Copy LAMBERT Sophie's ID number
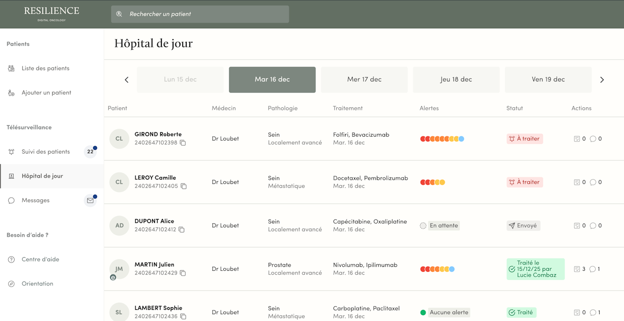 183,317
